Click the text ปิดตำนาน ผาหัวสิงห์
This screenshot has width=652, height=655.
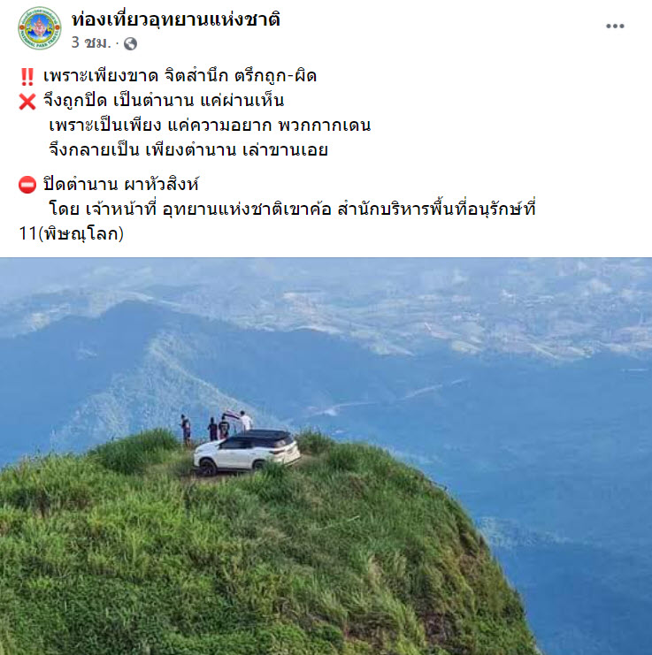[121, 184]
